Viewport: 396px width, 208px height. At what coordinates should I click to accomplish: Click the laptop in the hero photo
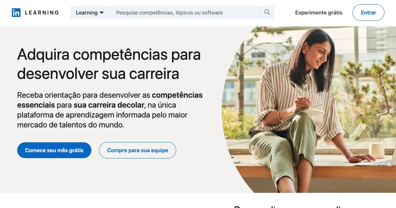[x=379, y=162]
